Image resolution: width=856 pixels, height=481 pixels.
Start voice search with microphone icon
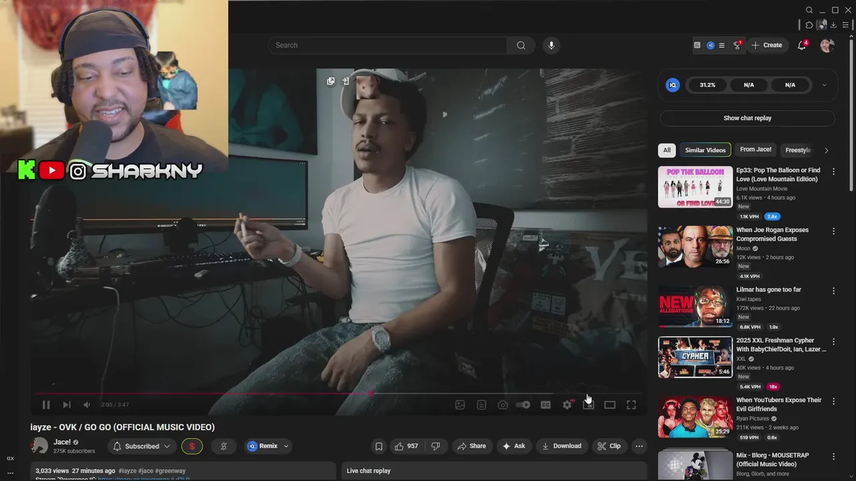tap(551, 45)
